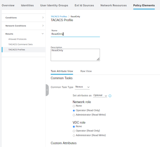Expand the Conditions section chevron

click(43, 18)
